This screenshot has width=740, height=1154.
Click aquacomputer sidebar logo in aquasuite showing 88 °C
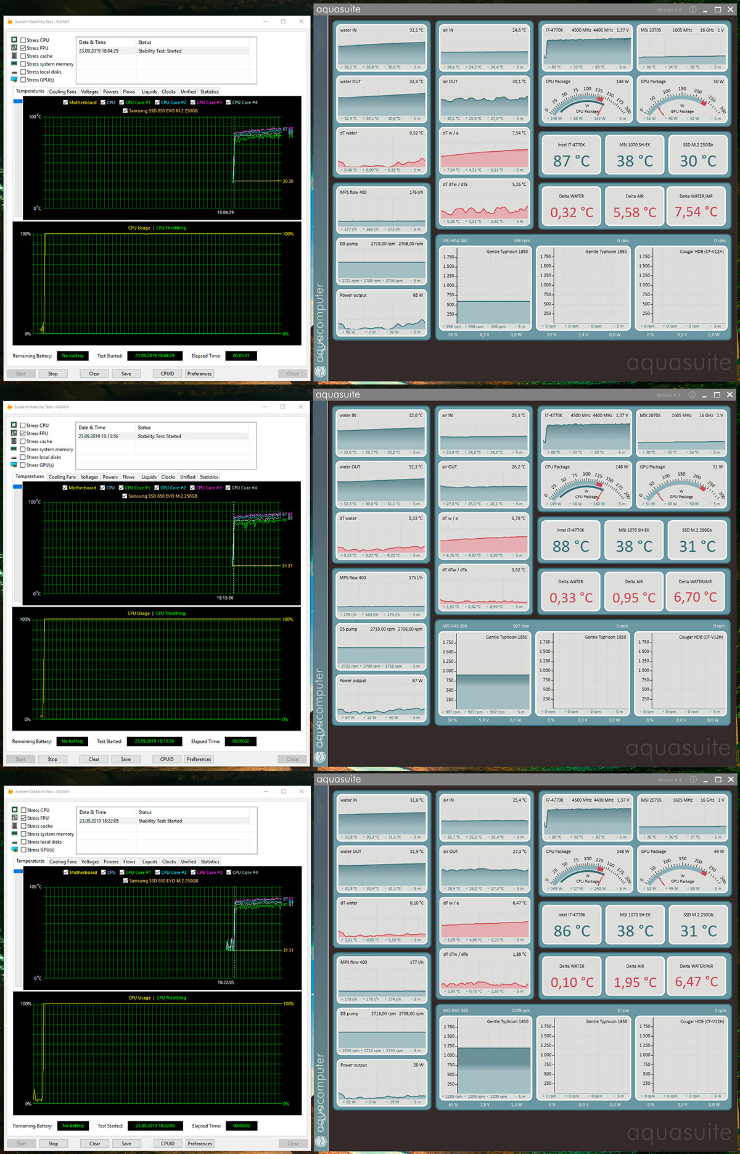319,716
